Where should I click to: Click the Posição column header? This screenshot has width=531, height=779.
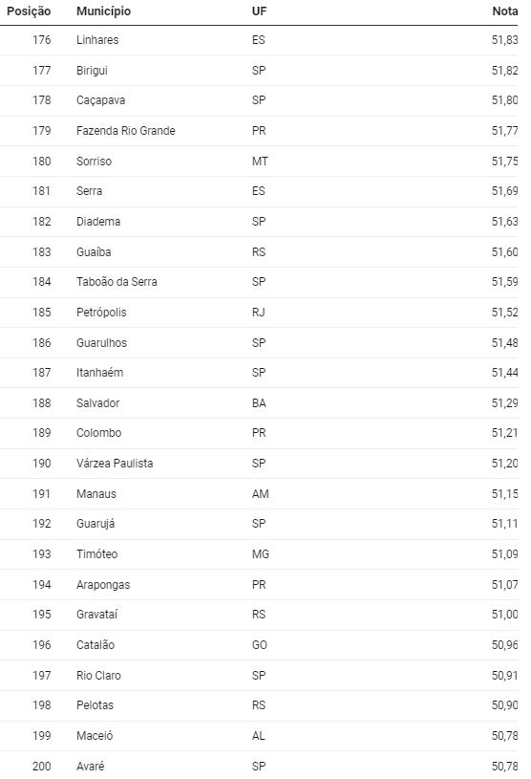pyautogui.click(x=29, y=11)
